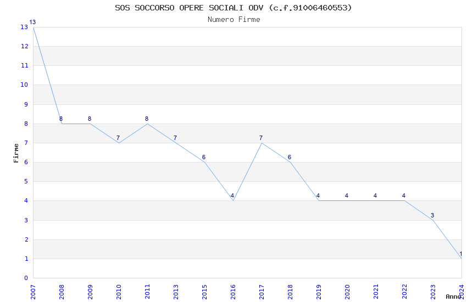Screen dimensions: 467x302
Task: Click y-axis tick value 12
Action: [24, 46]
